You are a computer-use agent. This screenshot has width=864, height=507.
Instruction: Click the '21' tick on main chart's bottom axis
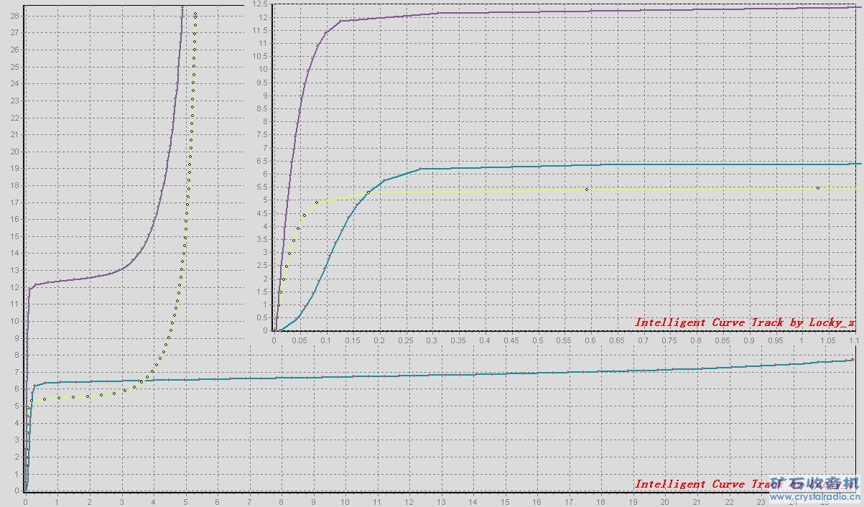click(697, 502)
